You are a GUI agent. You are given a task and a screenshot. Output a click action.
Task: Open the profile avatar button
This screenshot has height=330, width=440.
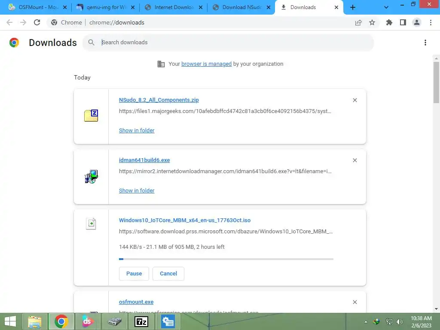[417, 22]
